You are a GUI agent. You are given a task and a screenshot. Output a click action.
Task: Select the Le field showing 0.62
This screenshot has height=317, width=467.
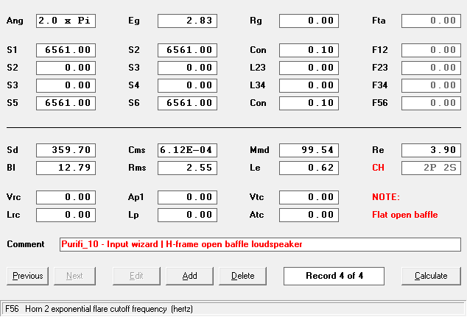tap(309, 168)
